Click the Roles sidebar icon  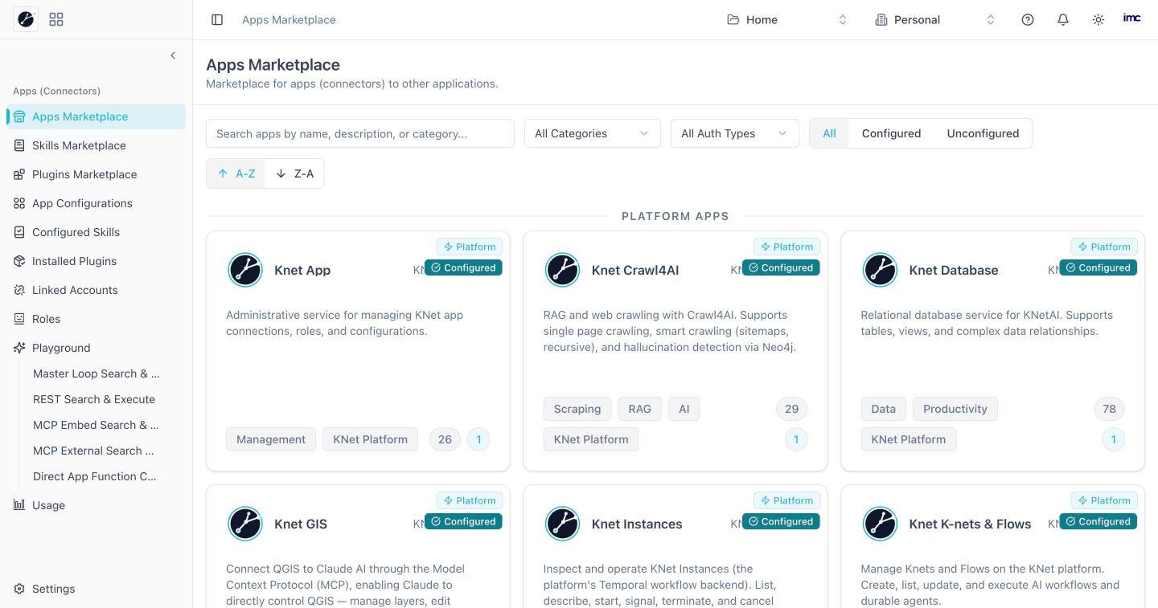(19, 319)
